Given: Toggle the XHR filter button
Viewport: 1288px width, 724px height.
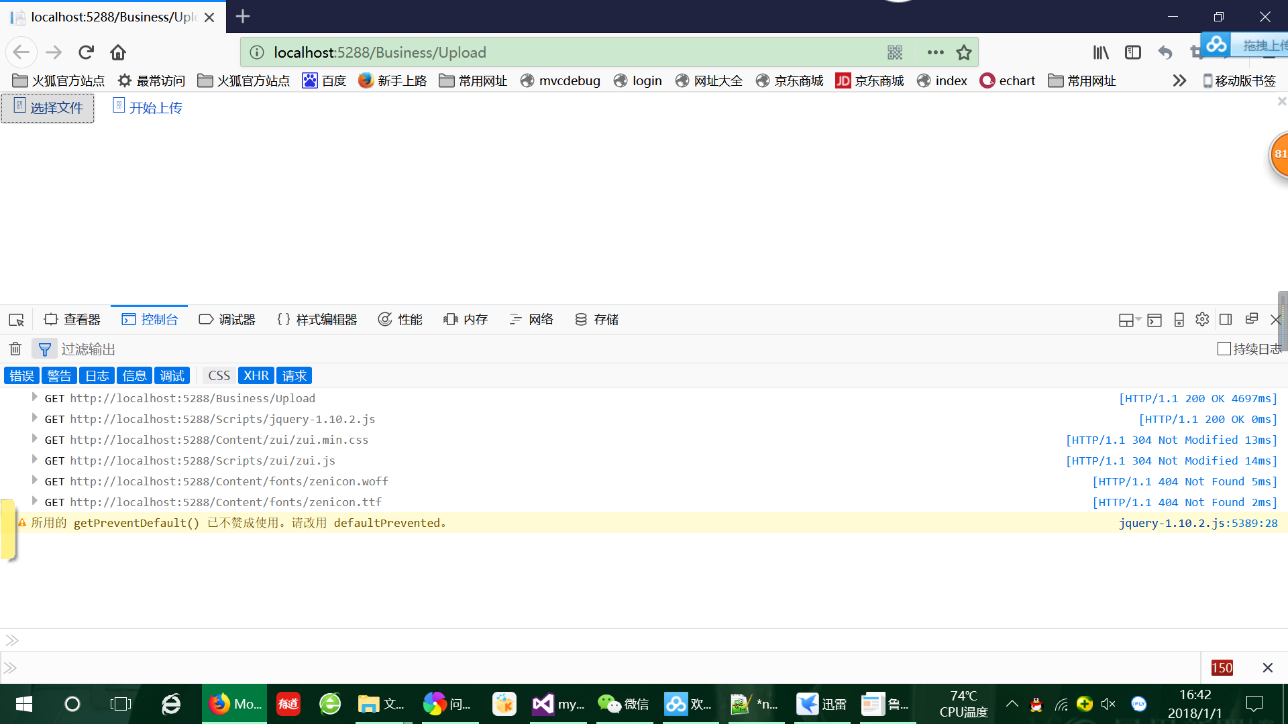Looking at the screenshot, I should 256,375.
